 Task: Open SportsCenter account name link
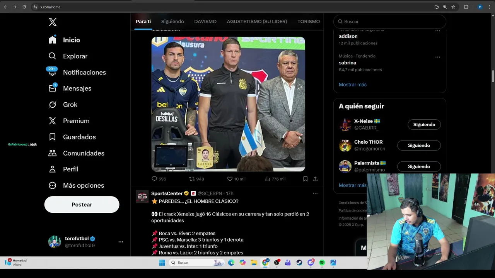[x=167, y=193]
